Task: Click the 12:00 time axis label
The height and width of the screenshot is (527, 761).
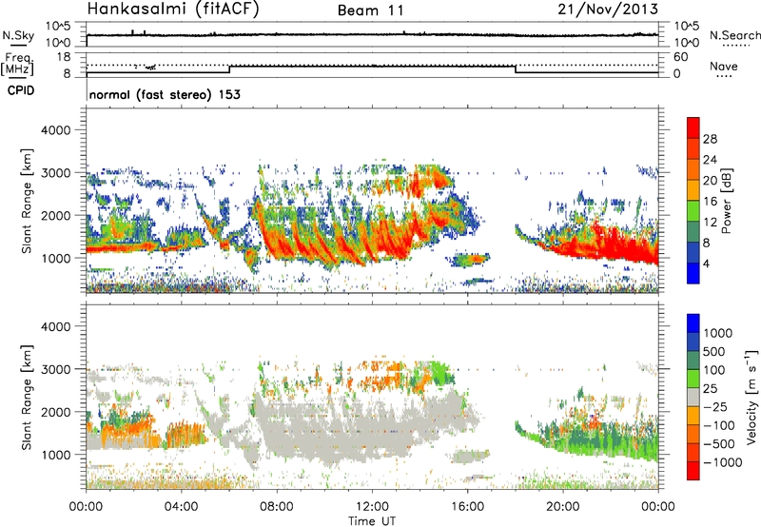Action: click(x=372, y=507)
